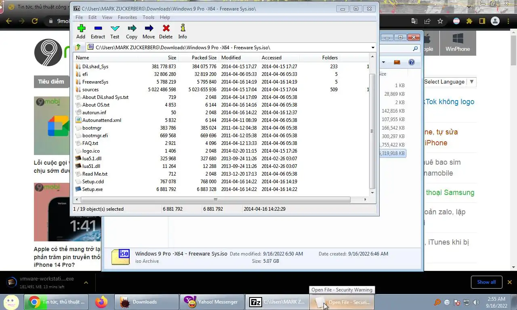The height and width of the screenshot is (310, 517).
Task: Click the search magnifier in the Explorer window
Action: (415, 48)
